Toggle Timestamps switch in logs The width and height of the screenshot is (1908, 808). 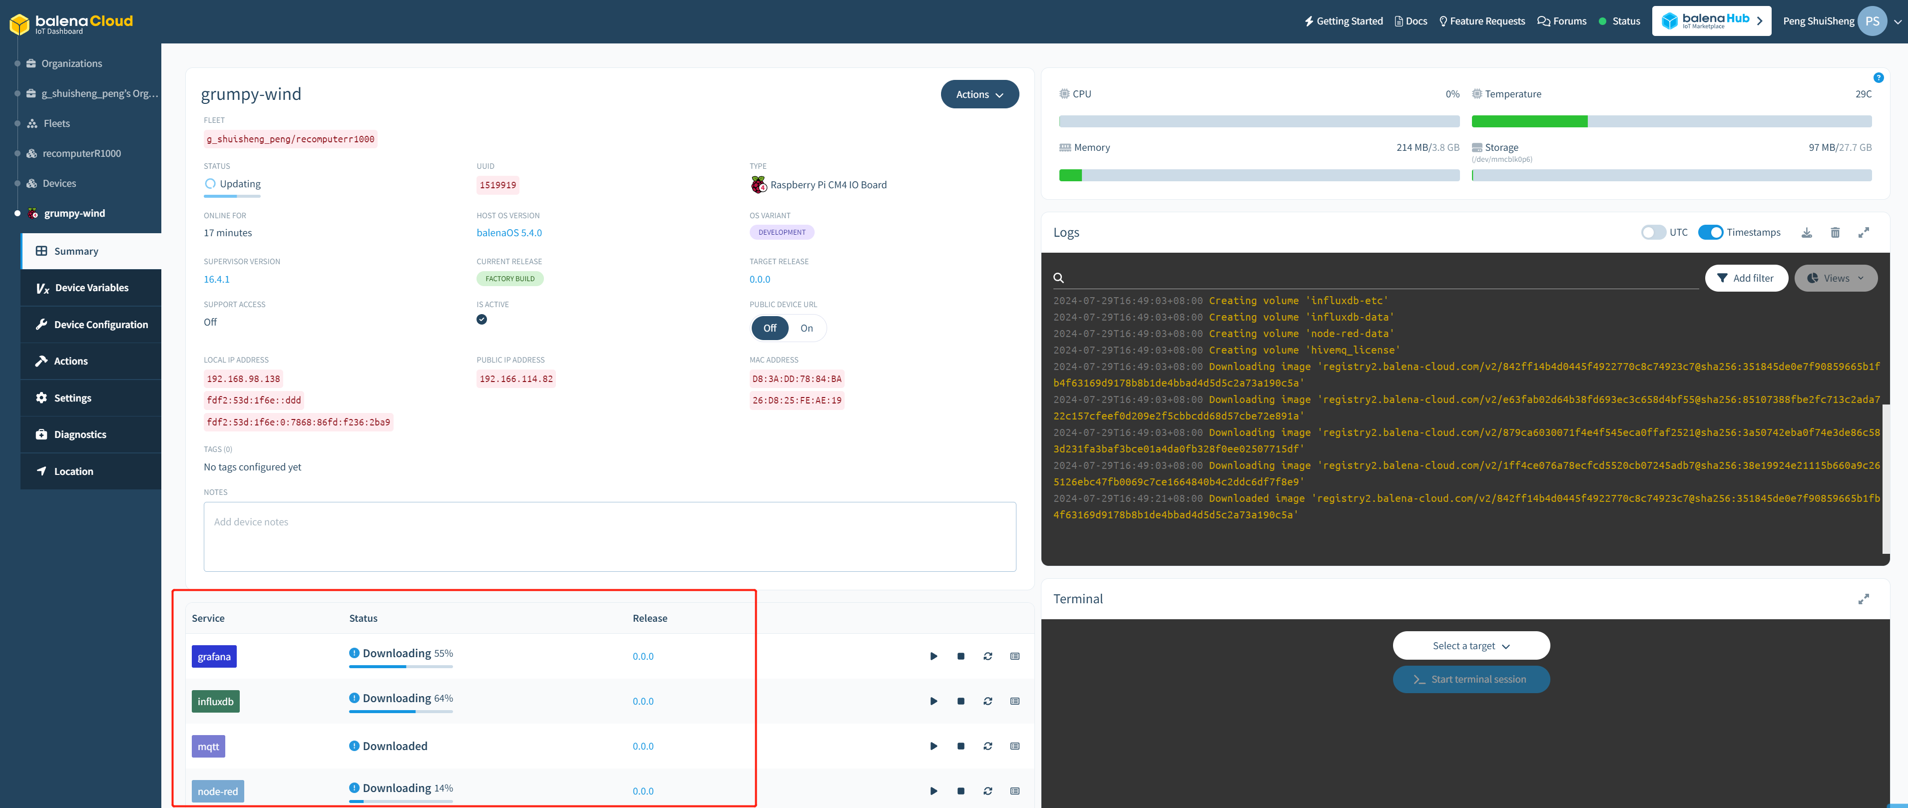pyautogui.click(x=1710, y=233)
